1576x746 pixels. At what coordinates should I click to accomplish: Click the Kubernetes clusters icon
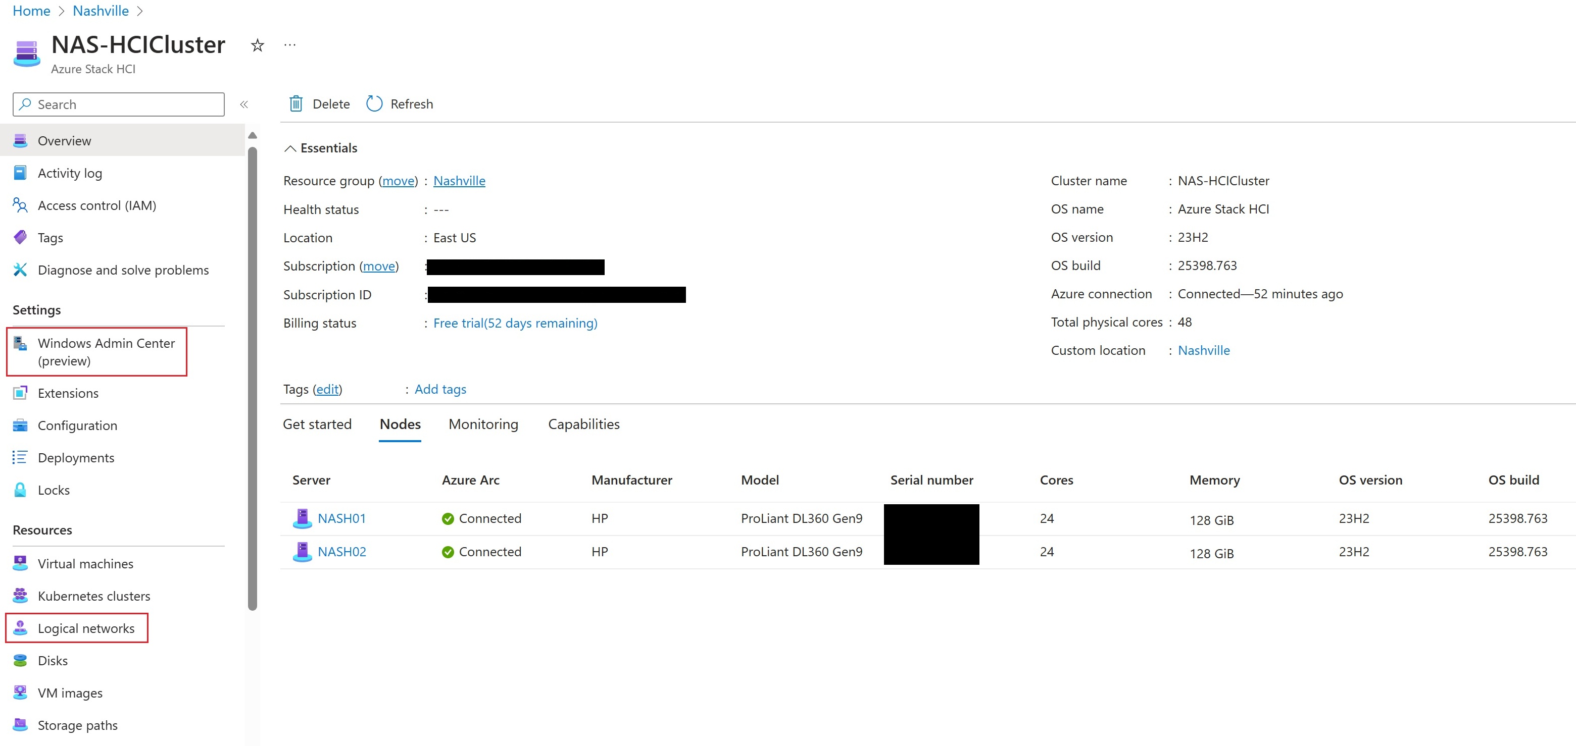[x=20, y=596]
